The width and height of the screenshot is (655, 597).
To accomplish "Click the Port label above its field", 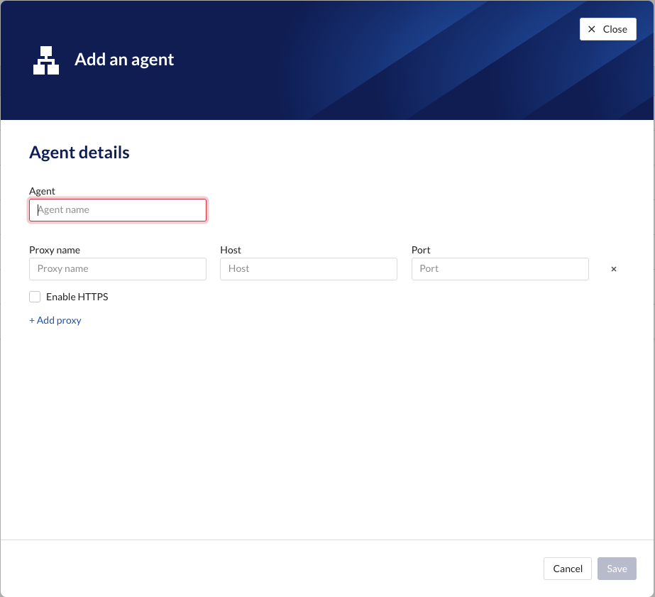I will (x=420, y=249).
